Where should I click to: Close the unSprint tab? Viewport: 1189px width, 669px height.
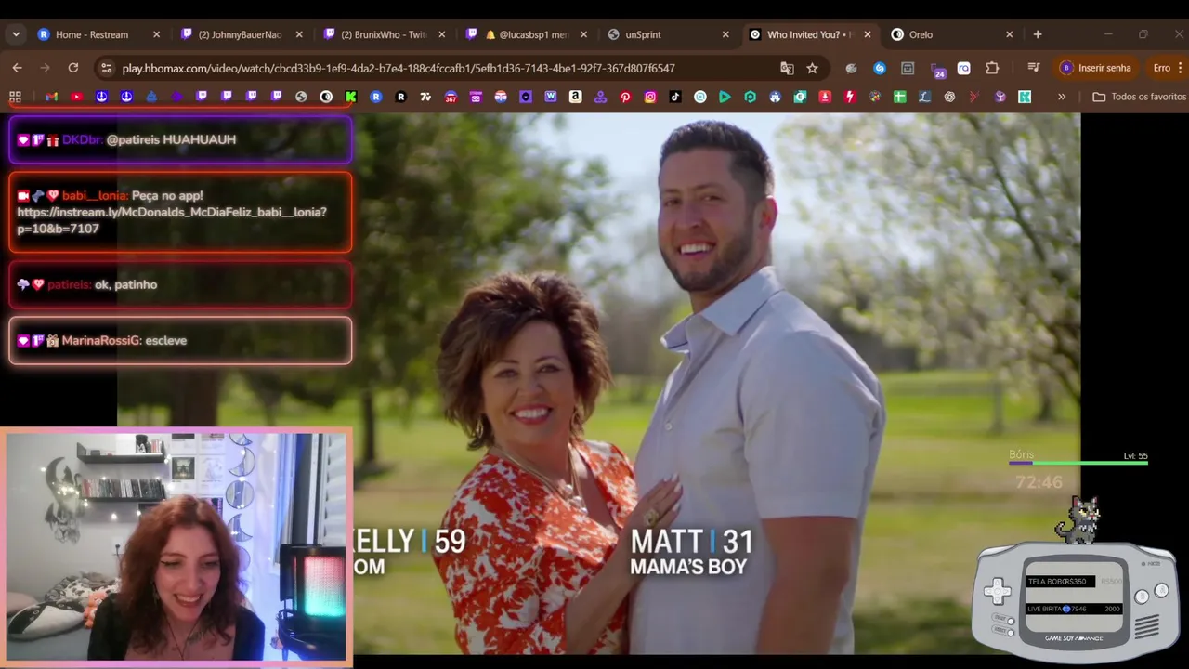click(x=725, y=34)
